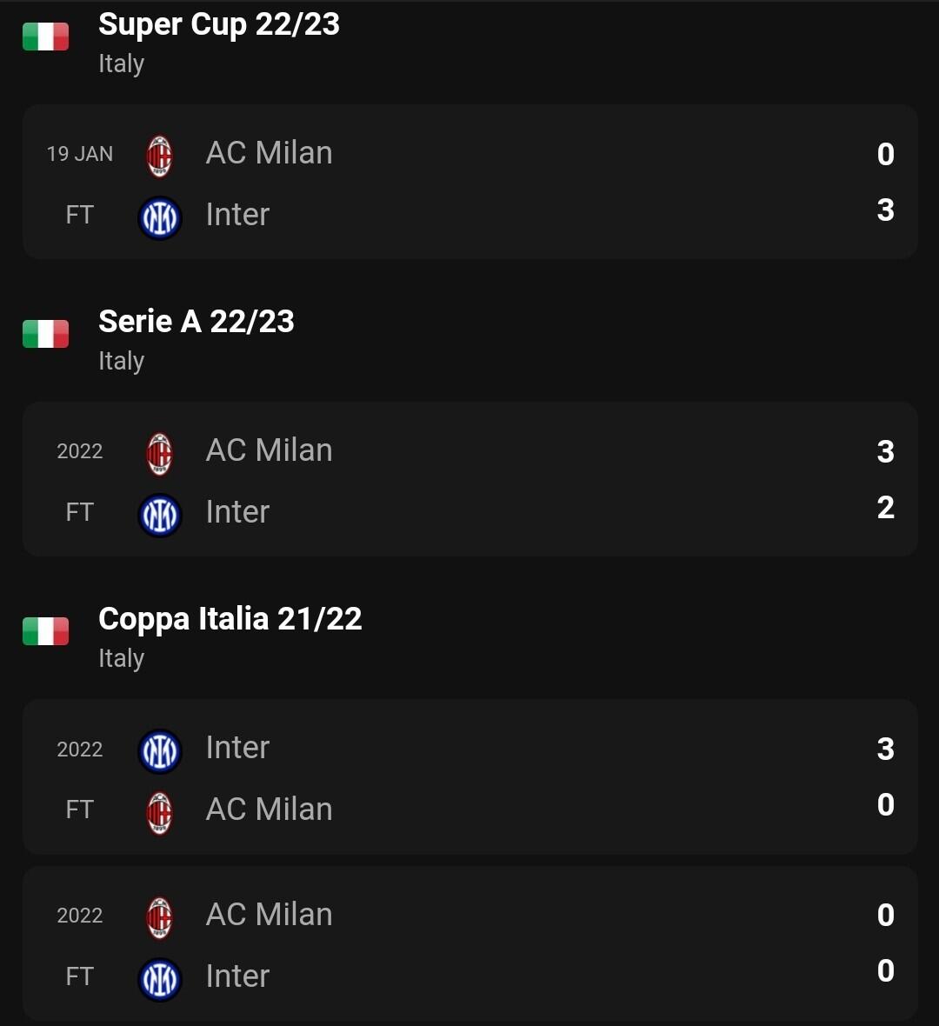The image size is (939, 1026).
Task: Click AC Milan crest in the Serie A match
Action: [159, 453]
